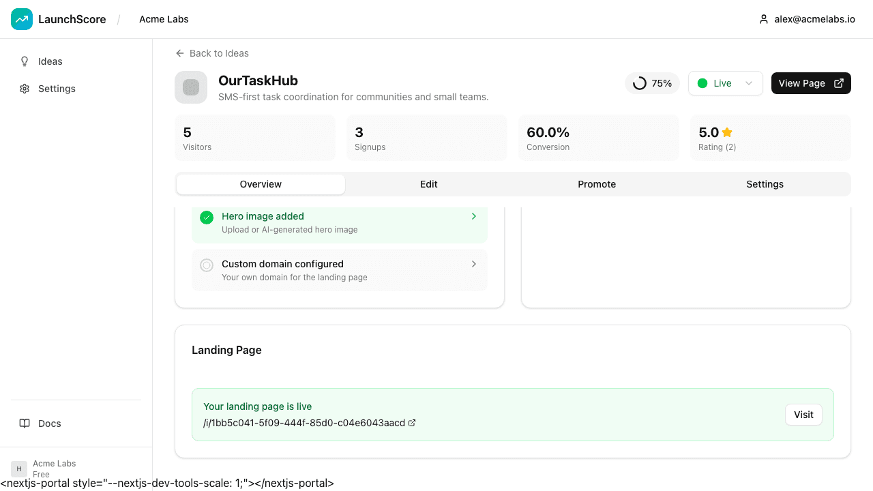Click the external link icon beside landing URL
The image size is (873, 491).
point(412,423)
